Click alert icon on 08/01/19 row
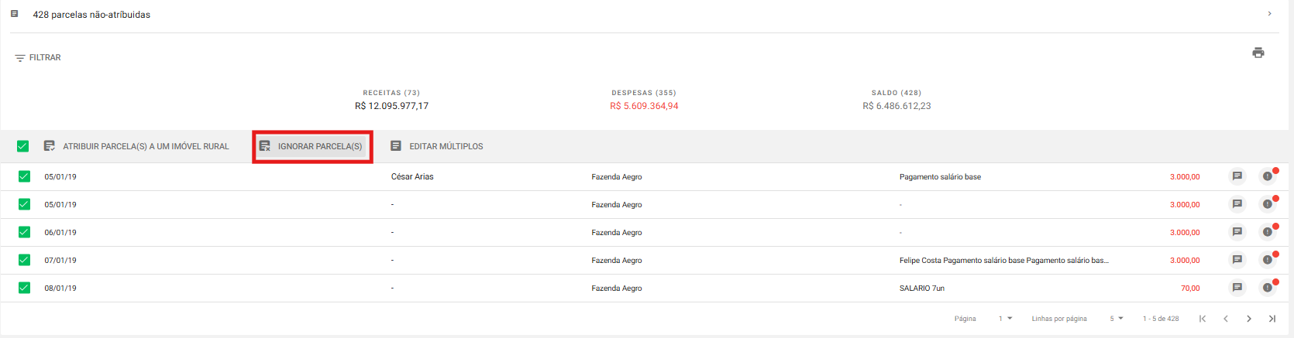The width and height of the screenshot is (1294, 338). (x=1268, y=288)
